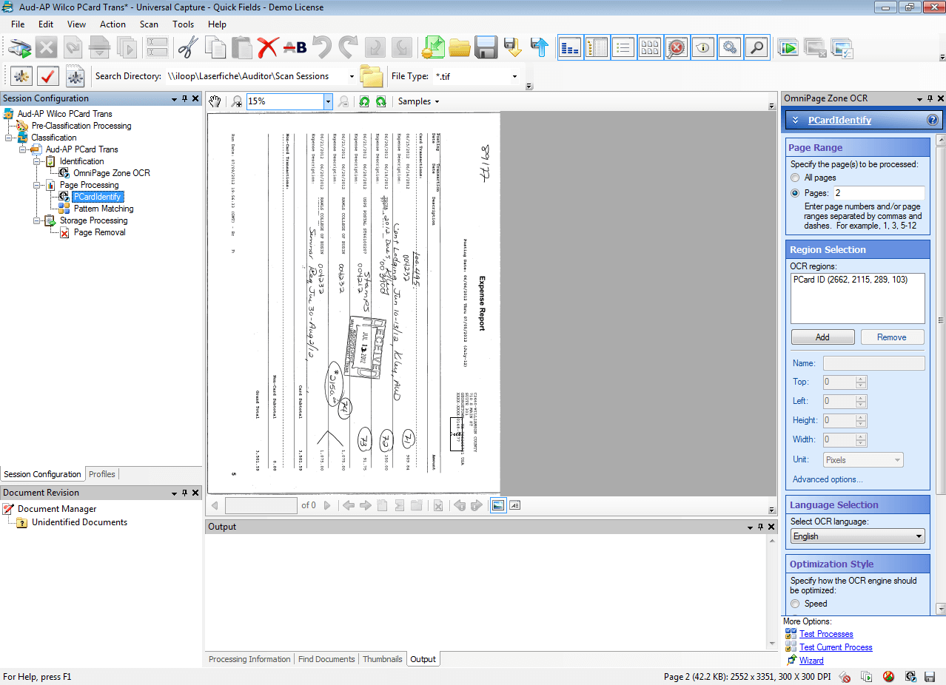Switch to the Thumbnails tab

[383, 659]
